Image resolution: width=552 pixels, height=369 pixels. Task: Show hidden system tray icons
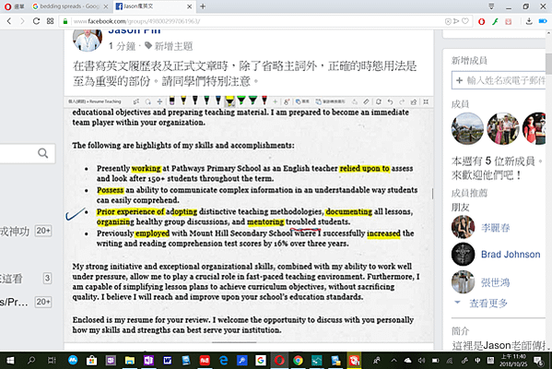pos(393,360)
